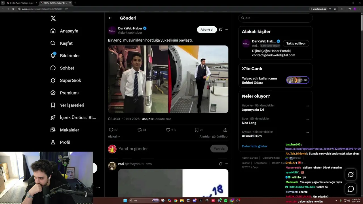This screenshot has width=363, height=204.
Task: Click Grok icon beside Abone ol
Action: coord(221,29)
